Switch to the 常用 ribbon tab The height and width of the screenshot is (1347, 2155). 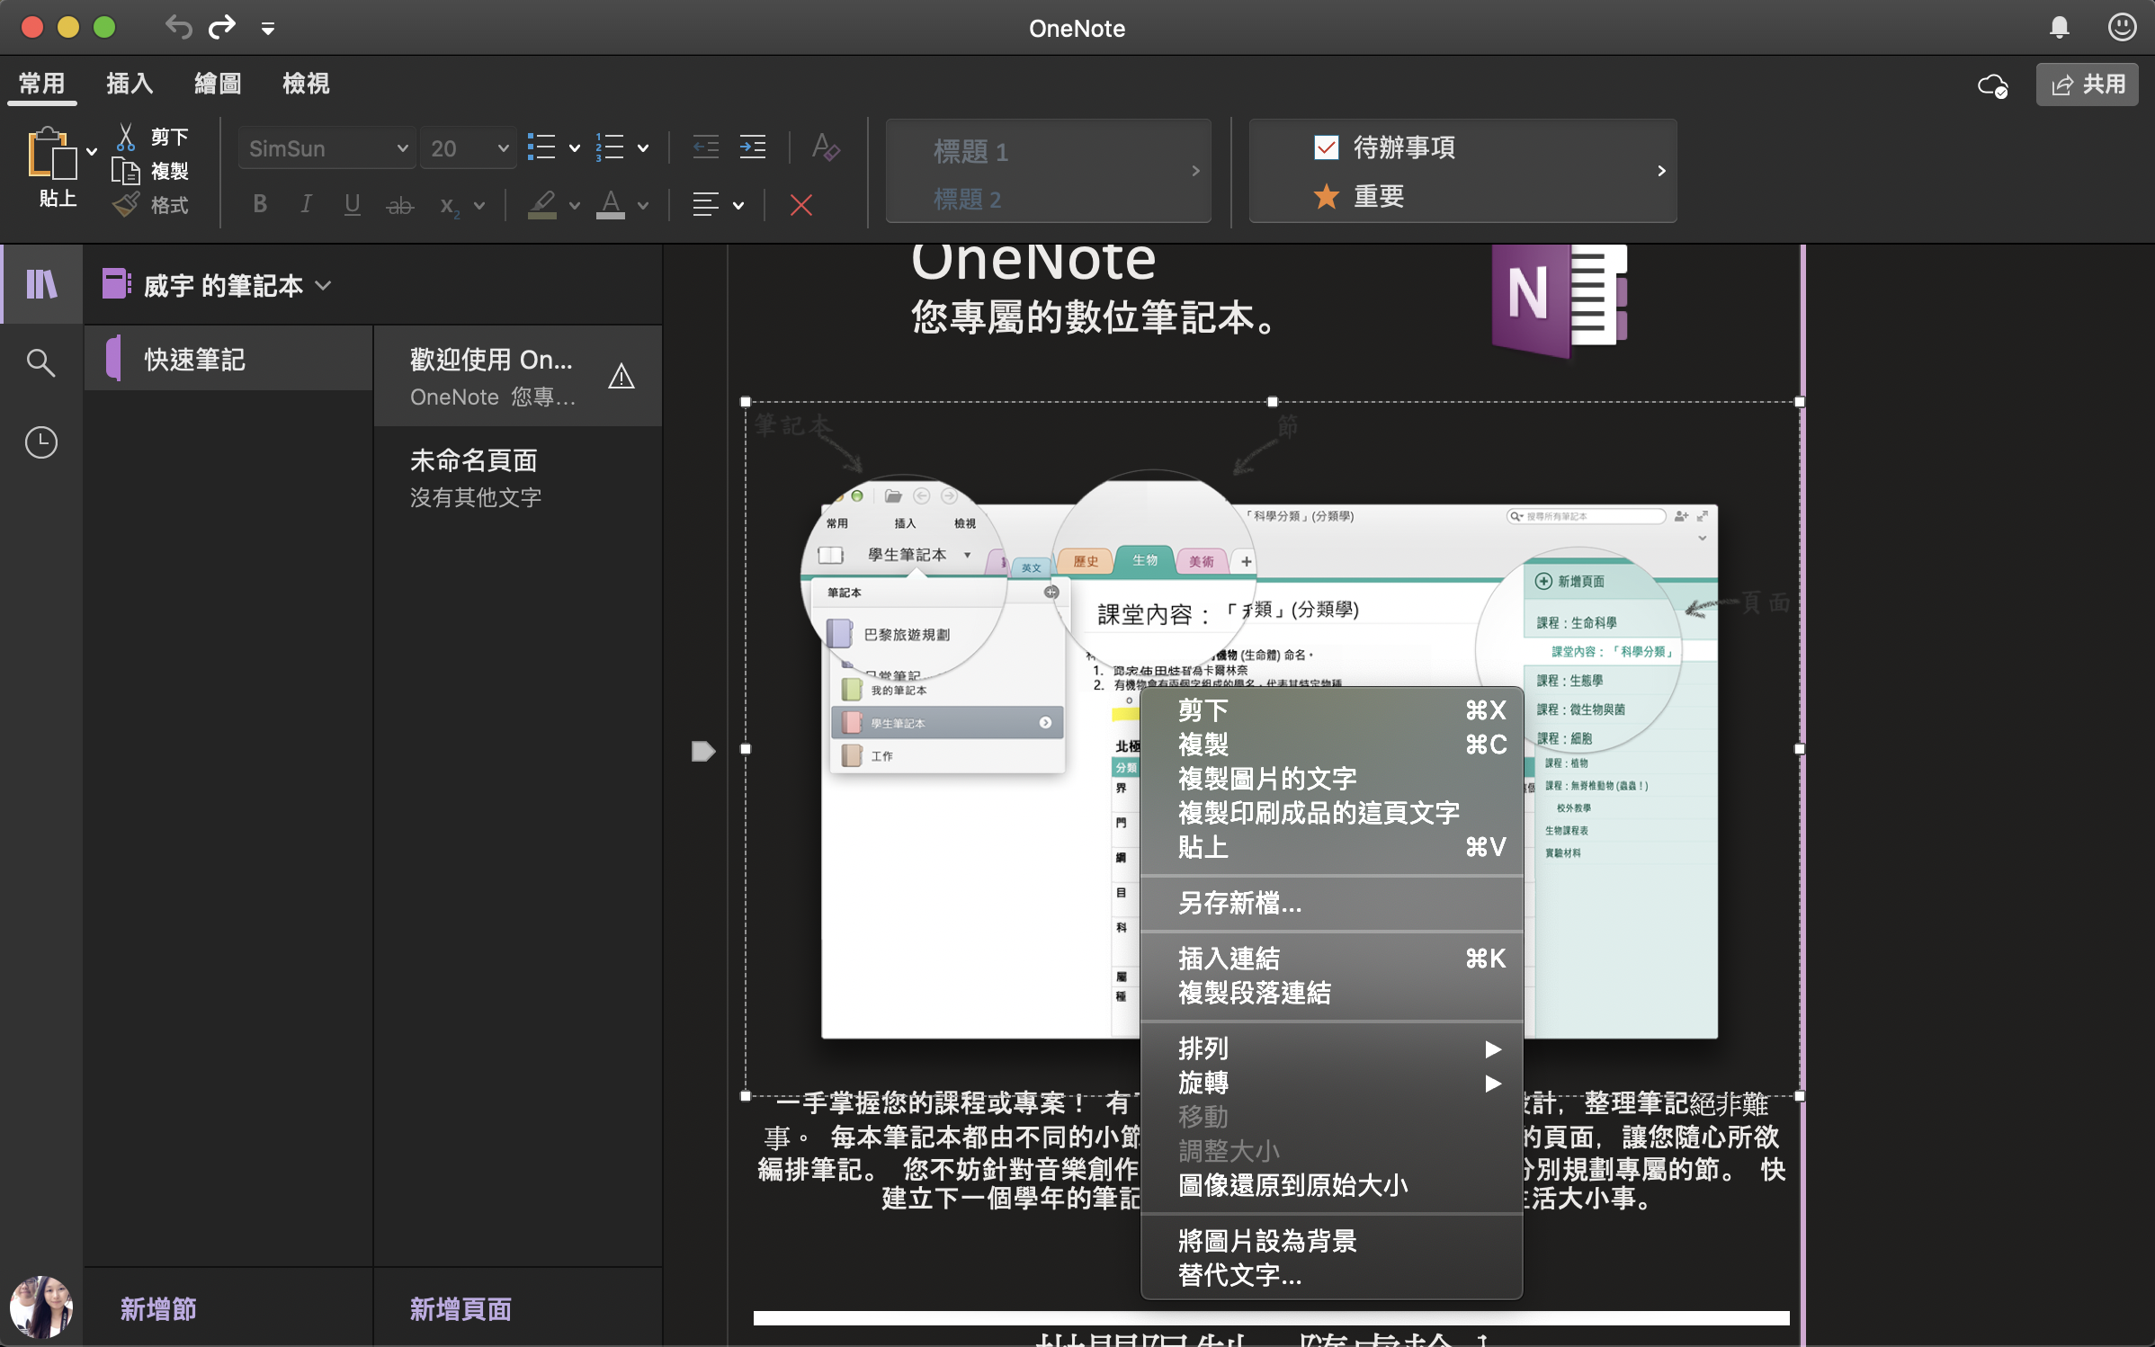42,84
